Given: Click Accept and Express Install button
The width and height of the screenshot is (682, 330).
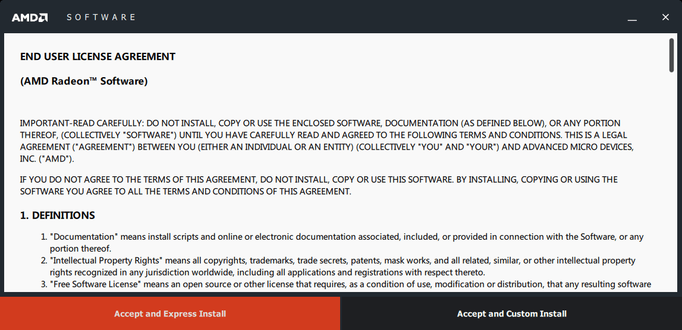Looking at the screenshot, I should coord(170,313).
